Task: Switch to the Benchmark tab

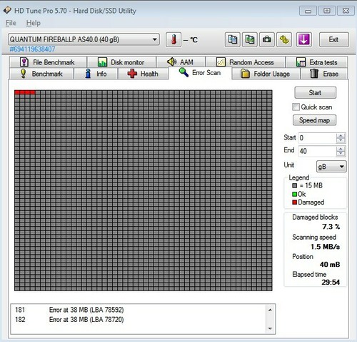Action: pos(41,74)
